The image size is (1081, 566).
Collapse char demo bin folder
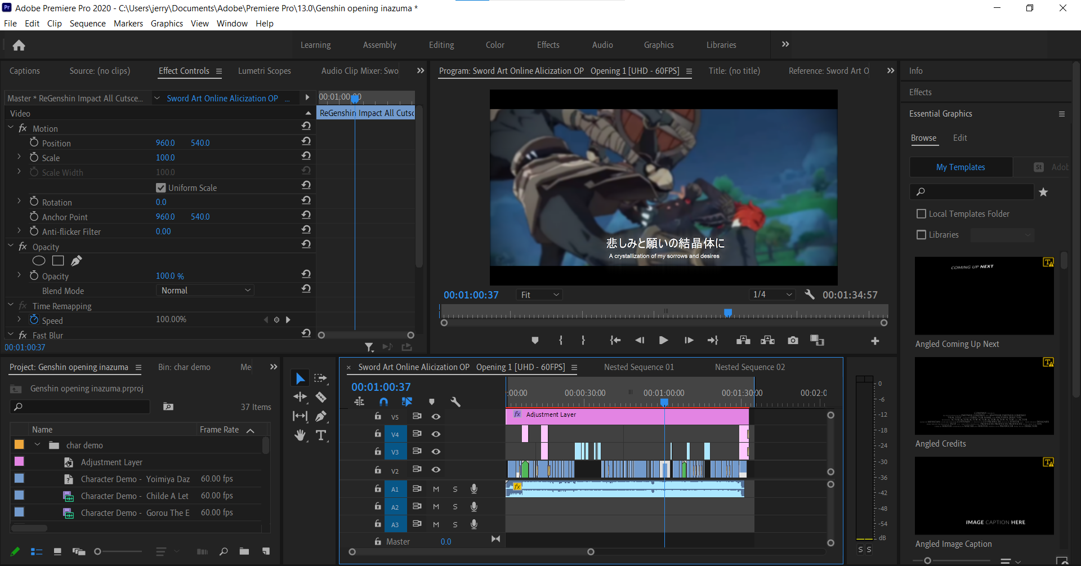tap(37, 445)
